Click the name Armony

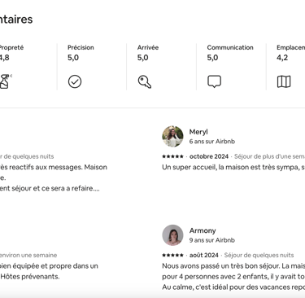pos(203,230)
